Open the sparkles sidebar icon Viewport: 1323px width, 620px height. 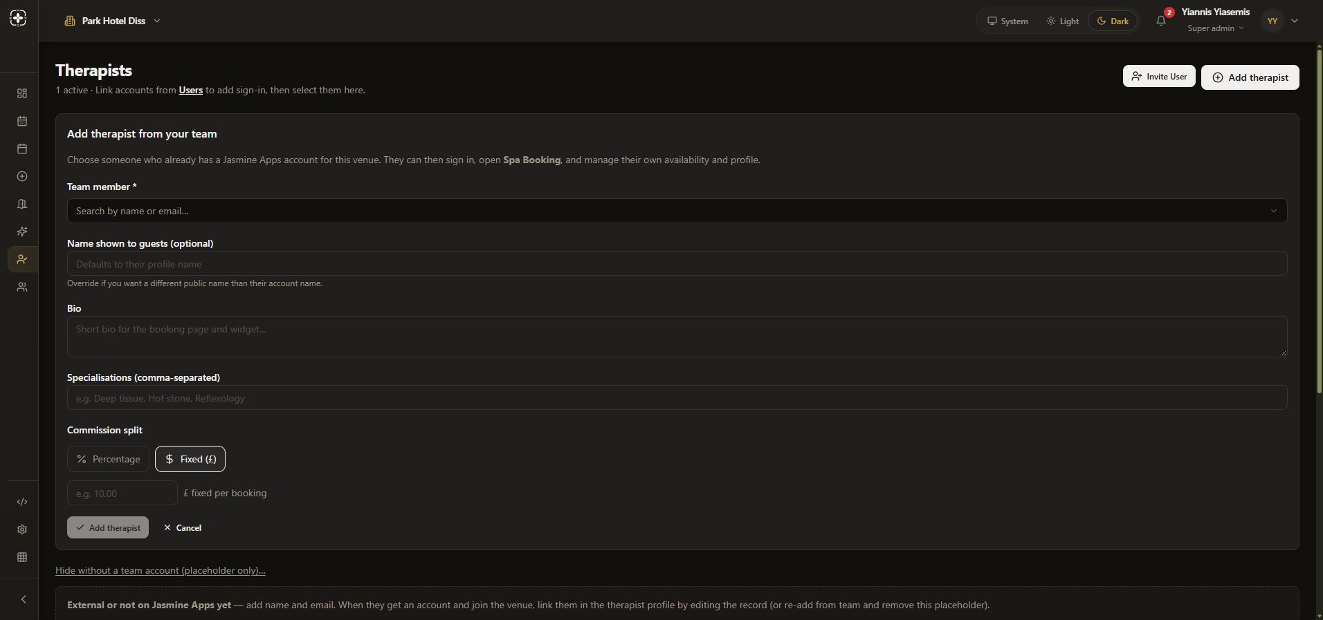tap(22, 232)
